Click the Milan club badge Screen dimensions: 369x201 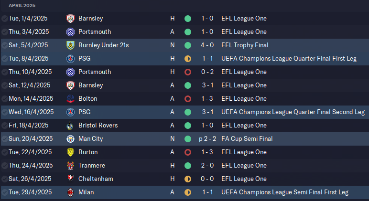click(71, 192)
